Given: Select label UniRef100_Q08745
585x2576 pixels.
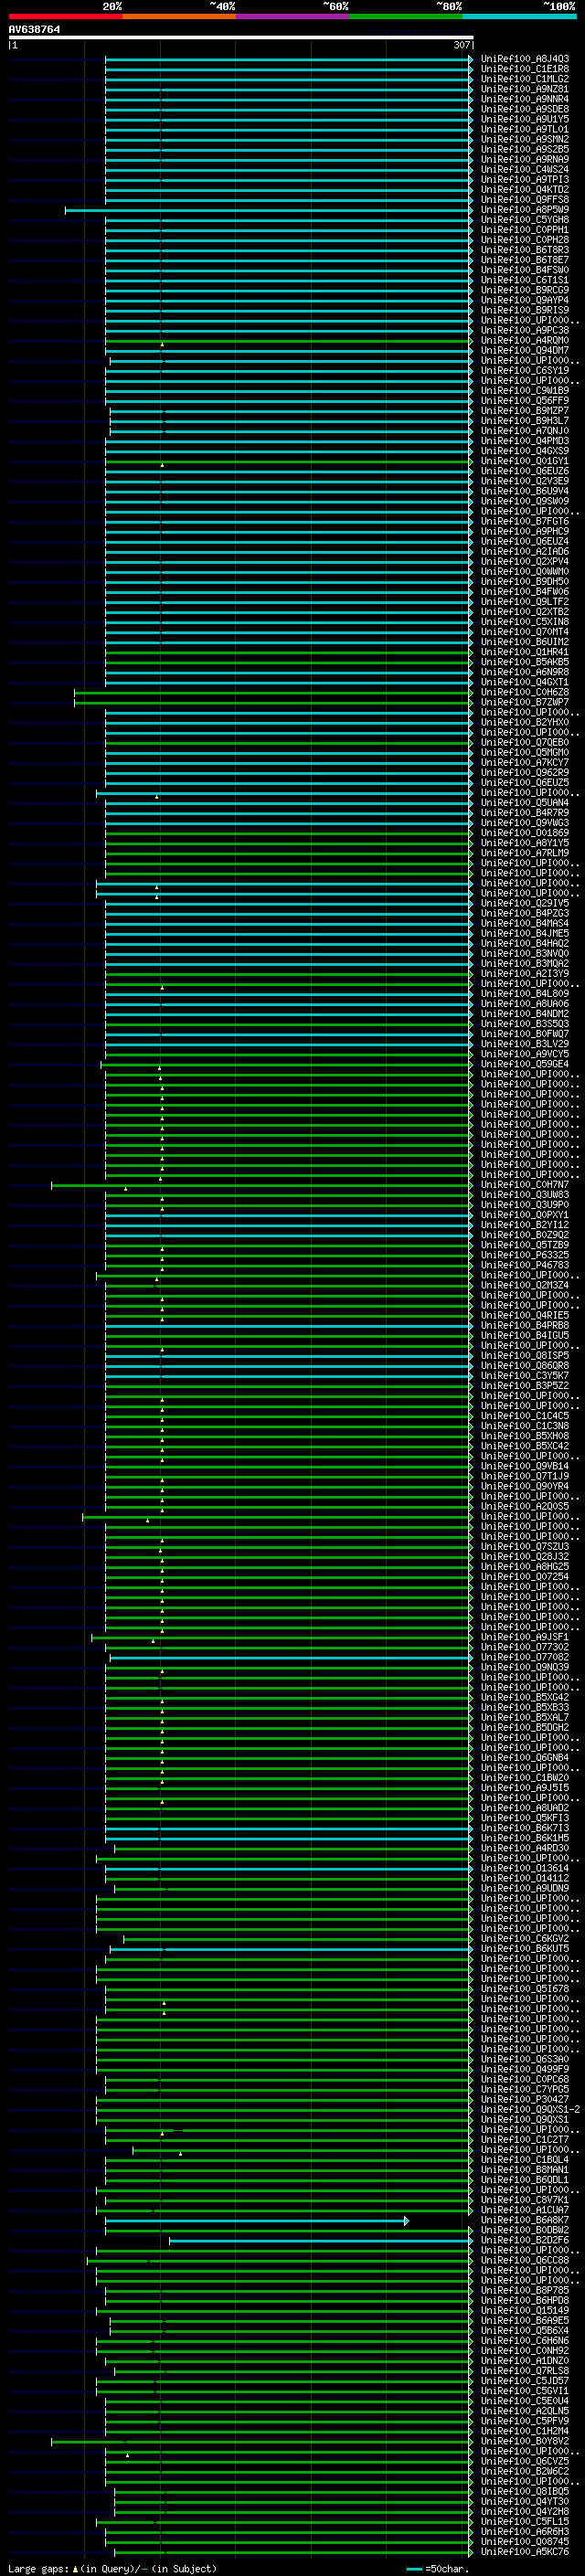Looking at the screenshot, I should (x=524, y=2541).
